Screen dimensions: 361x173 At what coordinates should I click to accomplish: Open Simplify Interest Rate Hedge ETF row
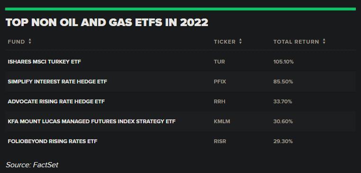point(180,82)
